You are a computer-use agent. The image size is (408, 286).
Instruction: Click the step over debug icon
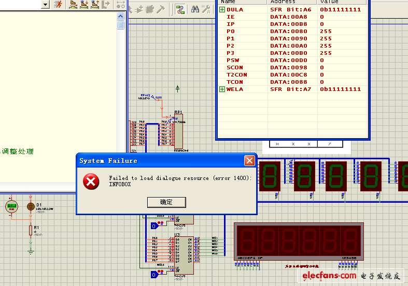point(73,4)
